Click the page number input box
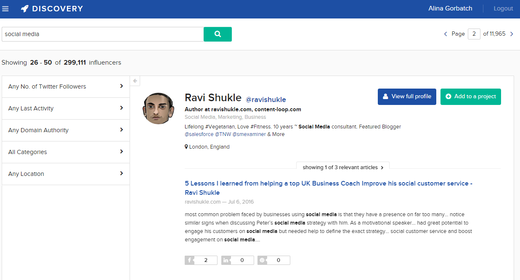The height and width of the screenshot is (280, 520). pos(474,34)
